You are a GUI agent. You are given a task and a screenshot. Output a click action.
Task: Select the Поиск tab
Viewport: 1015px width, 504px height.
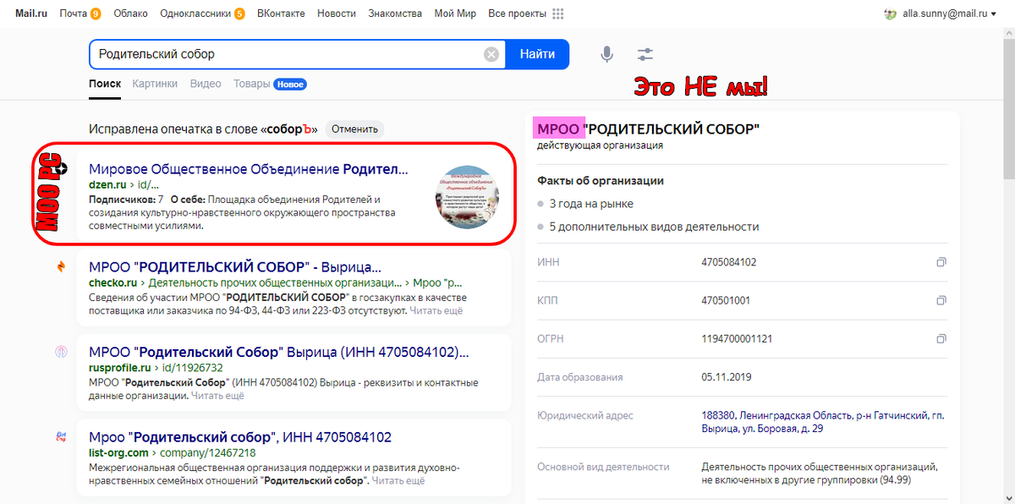[105, 84]
